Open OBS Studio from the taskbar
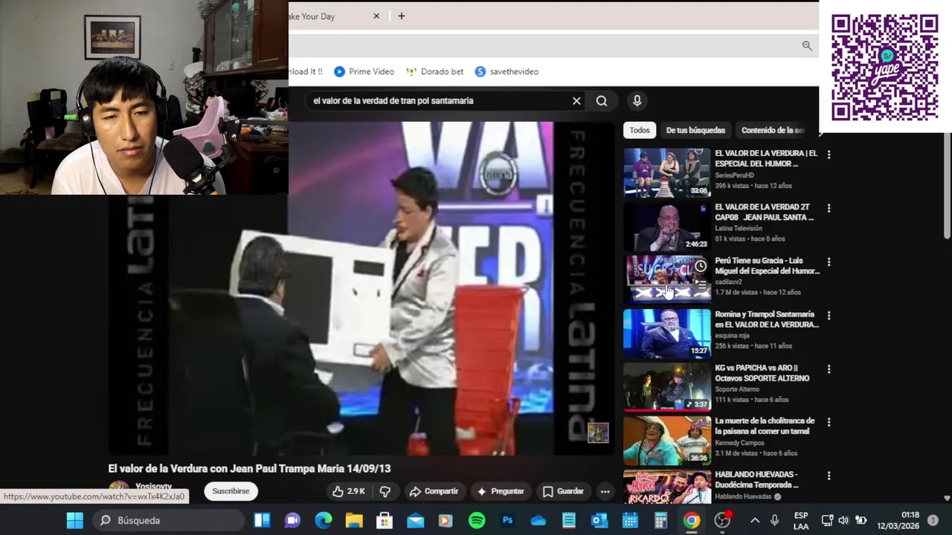The height and width of the screenshot is (535, 952). coord(722,520)
